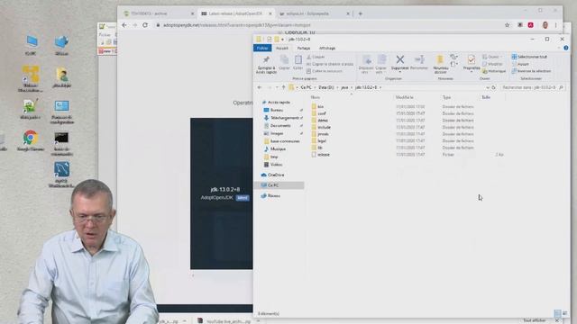Click Copier le chemin d'accès
577x324 pixels.
click(330, 64)
